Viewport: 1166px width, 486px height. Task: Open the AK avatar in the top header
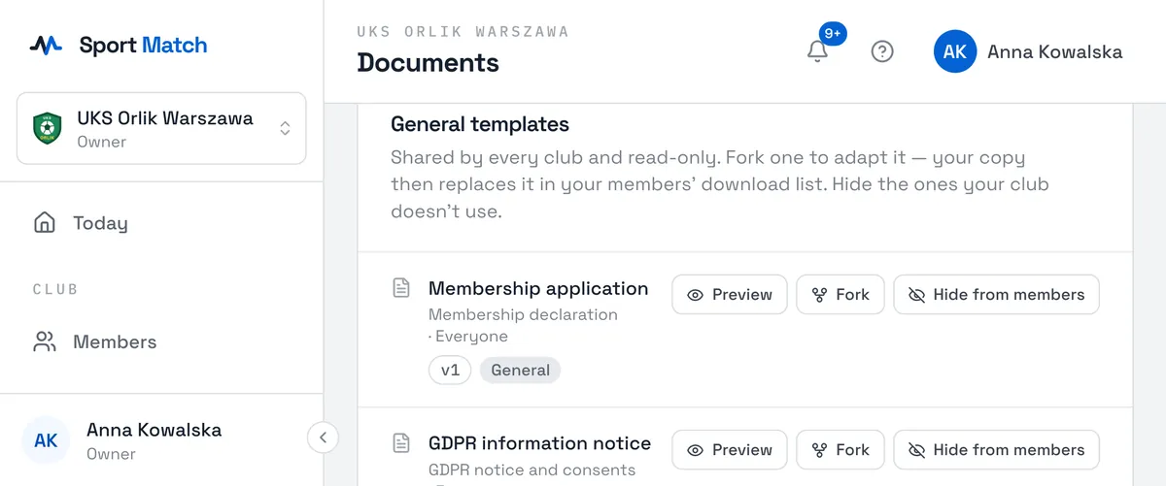(955, 51)
